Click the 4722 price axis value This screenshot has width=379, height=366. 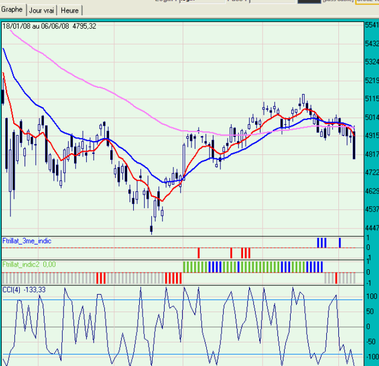[372, 173]
